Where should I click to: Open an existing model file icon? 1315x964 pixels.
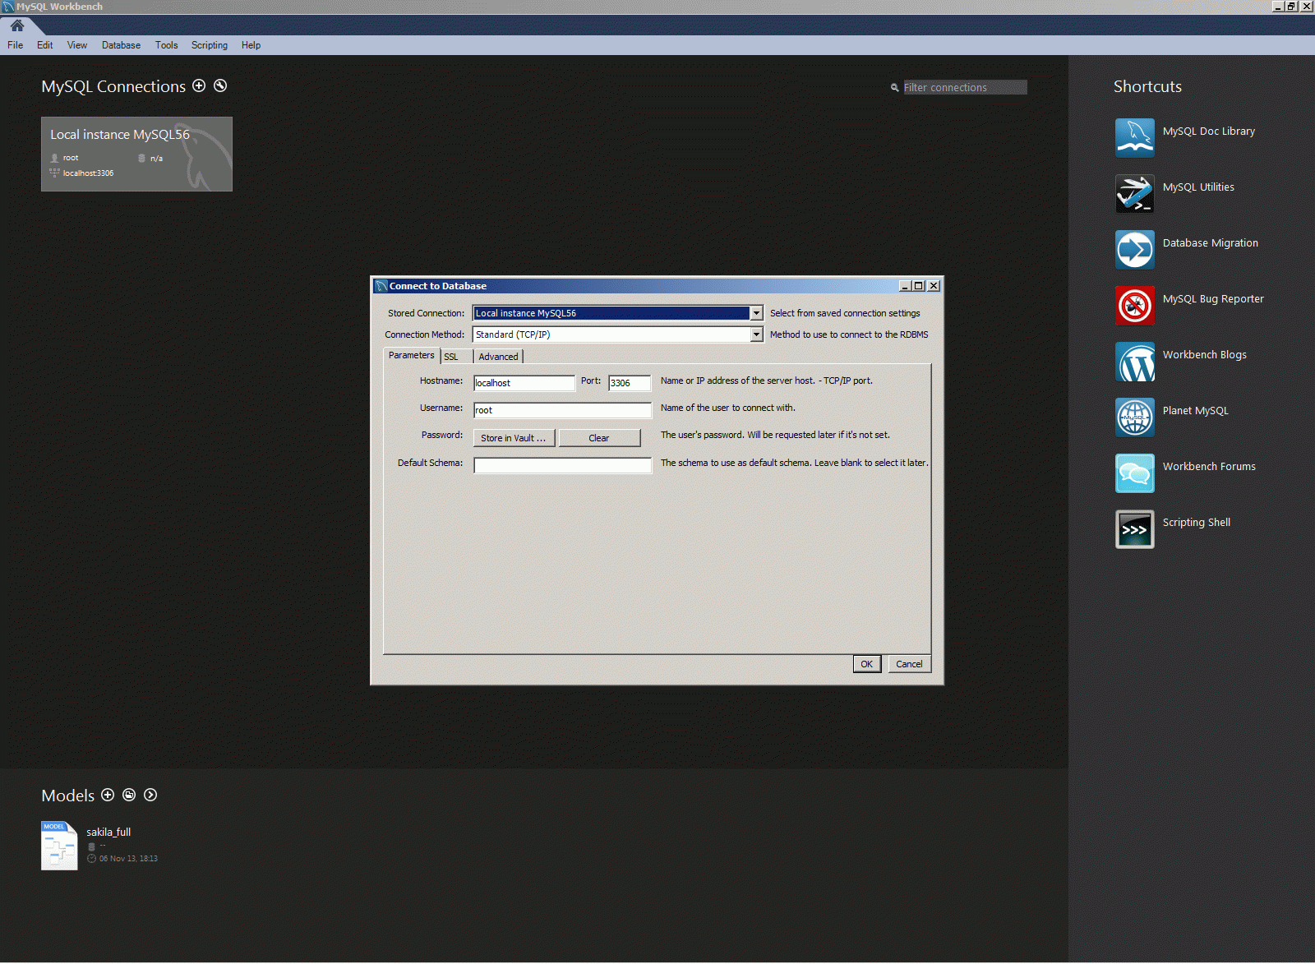129,795
